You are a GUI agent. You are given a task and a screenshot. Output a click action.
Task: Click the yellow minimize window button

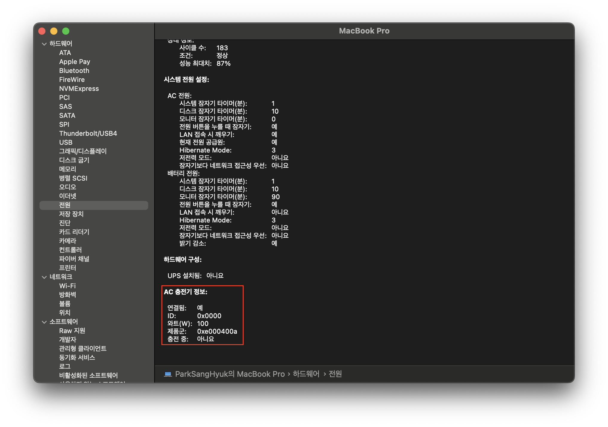pos(54,31)
